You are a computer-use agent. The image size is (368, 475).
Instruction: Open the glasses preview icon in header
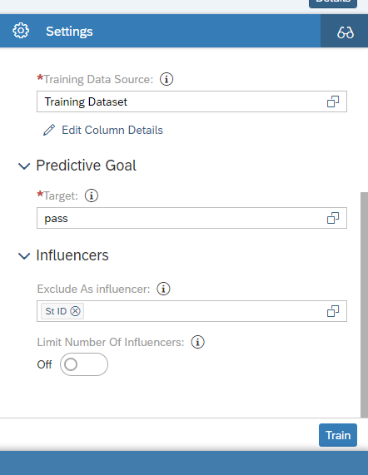pos(345,32)
